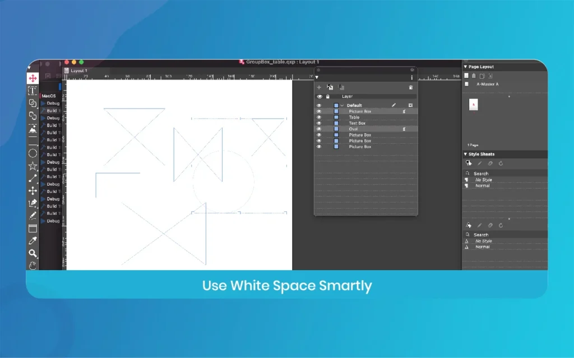This screenshot has width=574, height=358.
Task: Select the Eyedropper tool
Action: coord(33,241)
